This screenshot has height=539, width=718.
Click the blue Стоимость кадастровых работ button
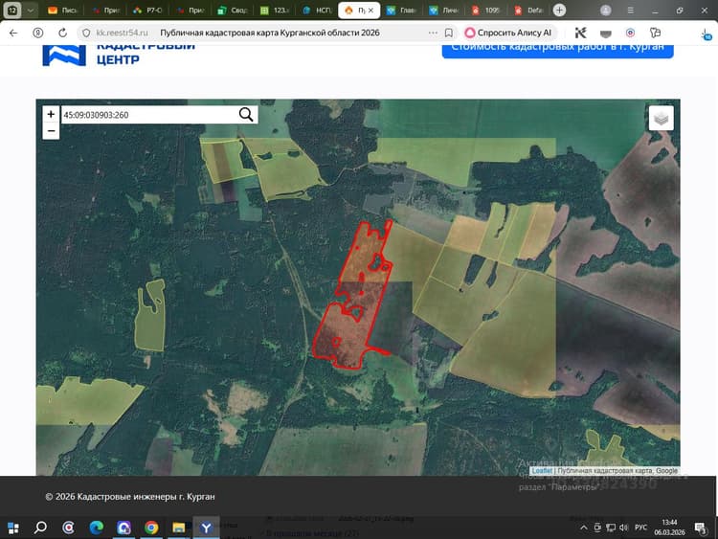click(557, 49)
